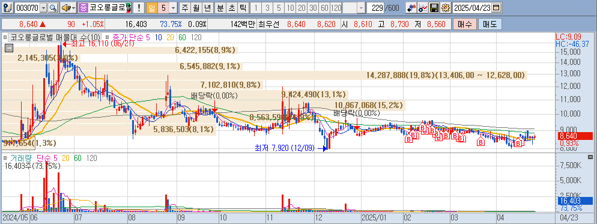Toggle the 종가 단순 moving average square
Image resolution: width=597 pixels, height=224 pixels.
point(107,37)
